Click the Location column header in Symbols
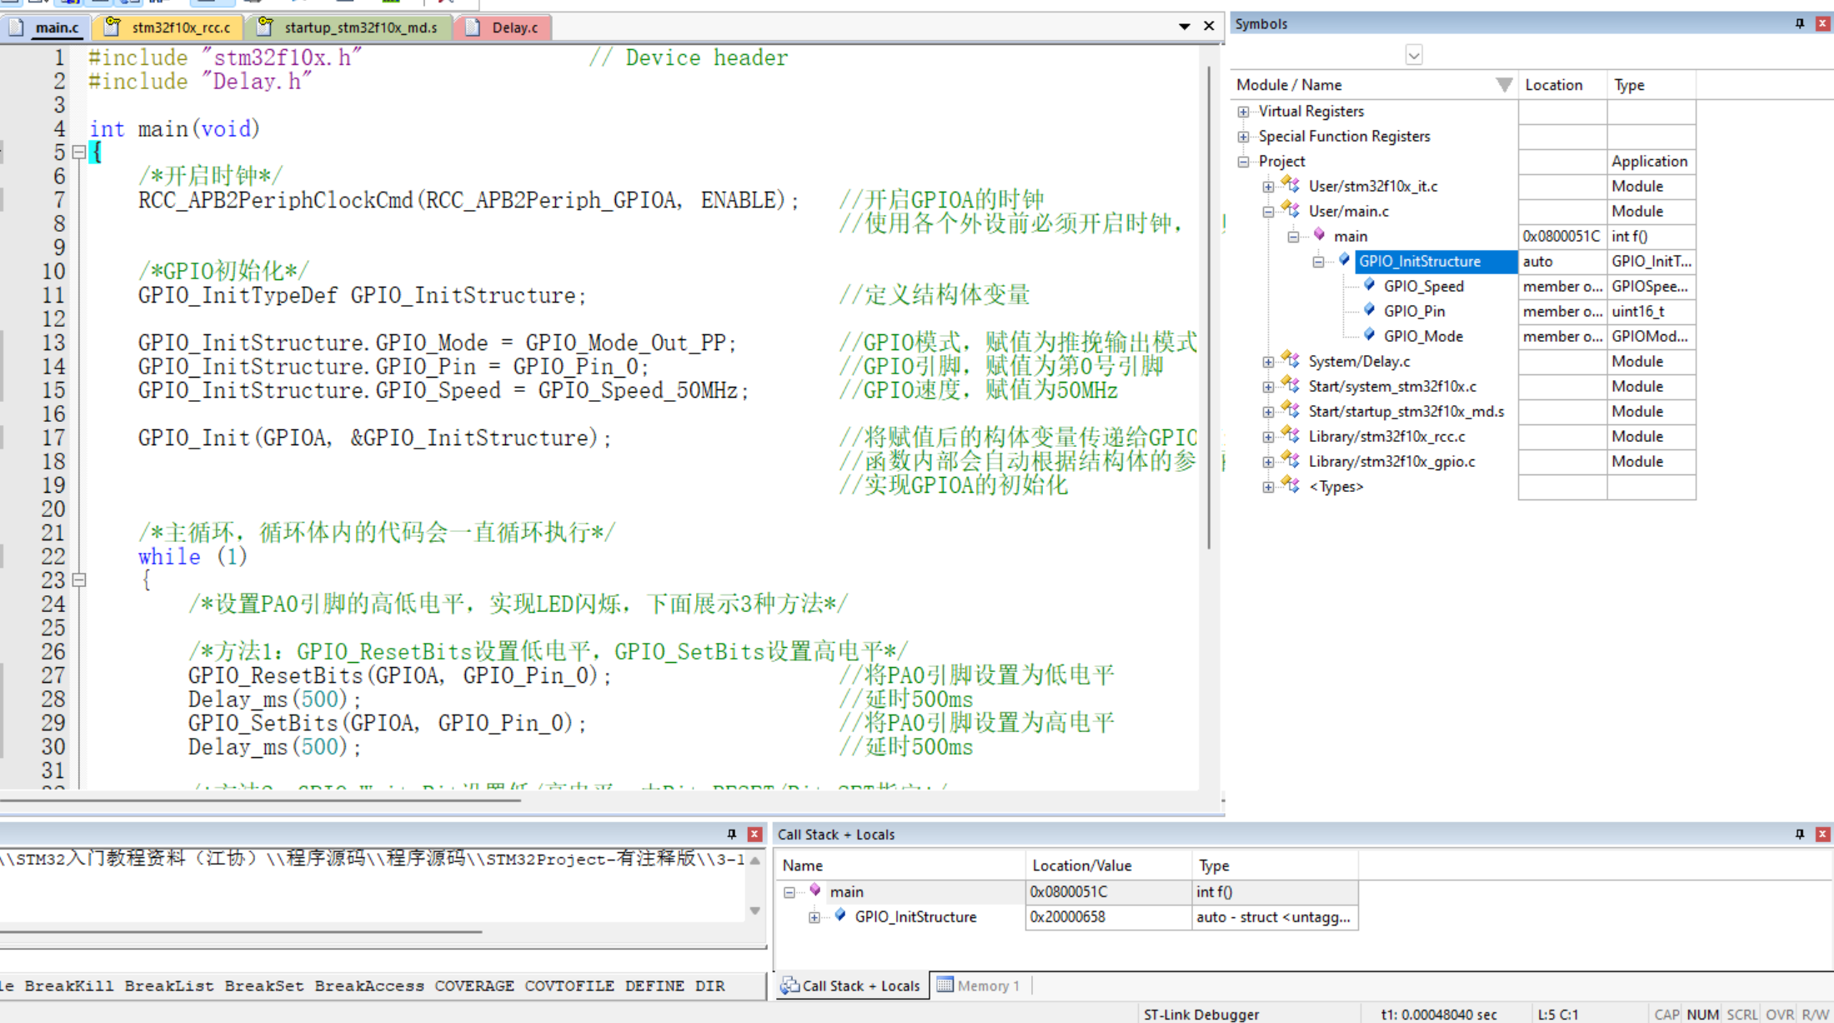Screen dimensions: 1834x1023 pyautogui.click(x=1562, y=85)
